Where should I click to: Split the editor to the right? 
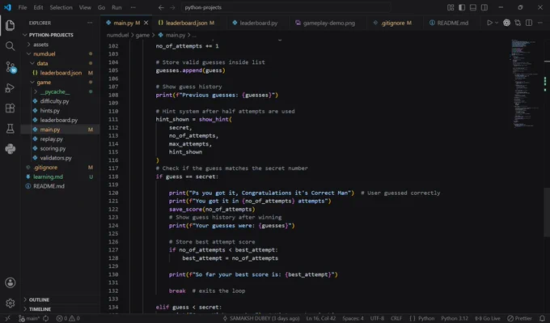(x=529, y=23)
